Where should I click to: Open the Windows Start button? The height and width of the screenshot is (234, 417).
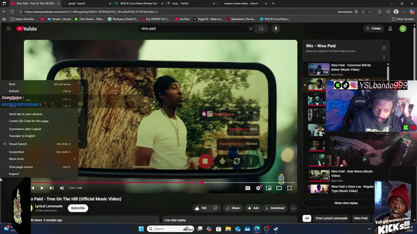point(141,229)
